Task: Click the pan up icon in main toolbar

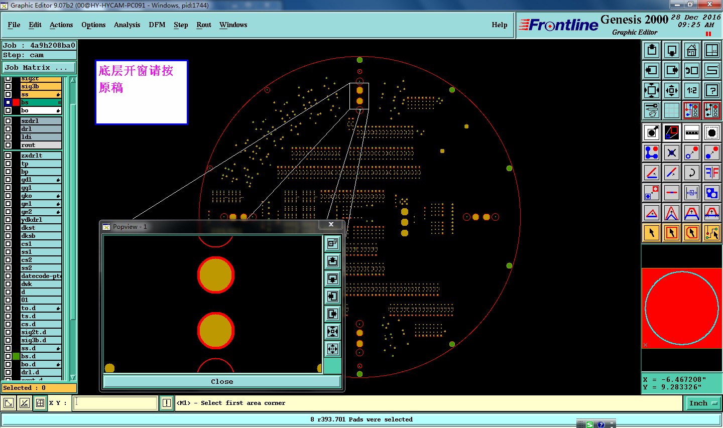Action: click(x=652, y=50)
